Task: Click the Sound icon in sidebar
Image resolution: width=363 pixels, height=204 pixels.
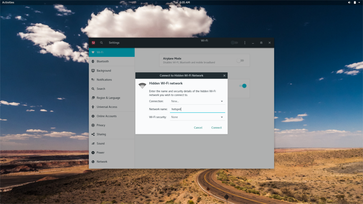Action: point(93,143)
